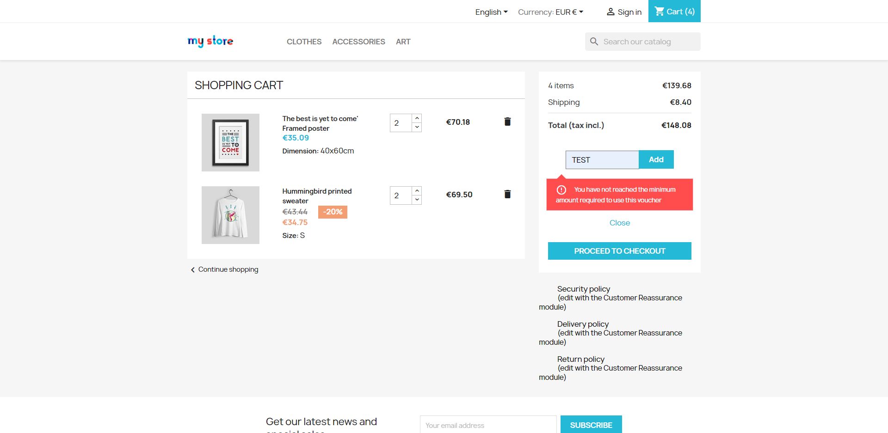Decrease framed poster quantity with down arrow

click(x=417, y=127)
